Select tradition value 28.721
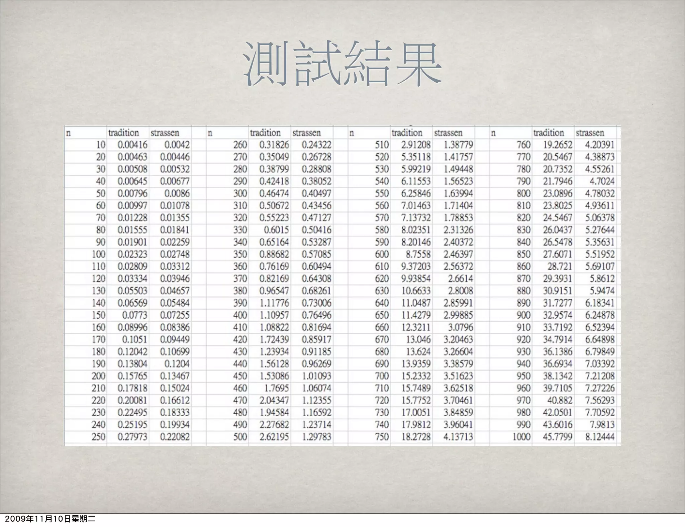Image resolution: width=685 pixels, height=527 pixels. click(560, 267)
